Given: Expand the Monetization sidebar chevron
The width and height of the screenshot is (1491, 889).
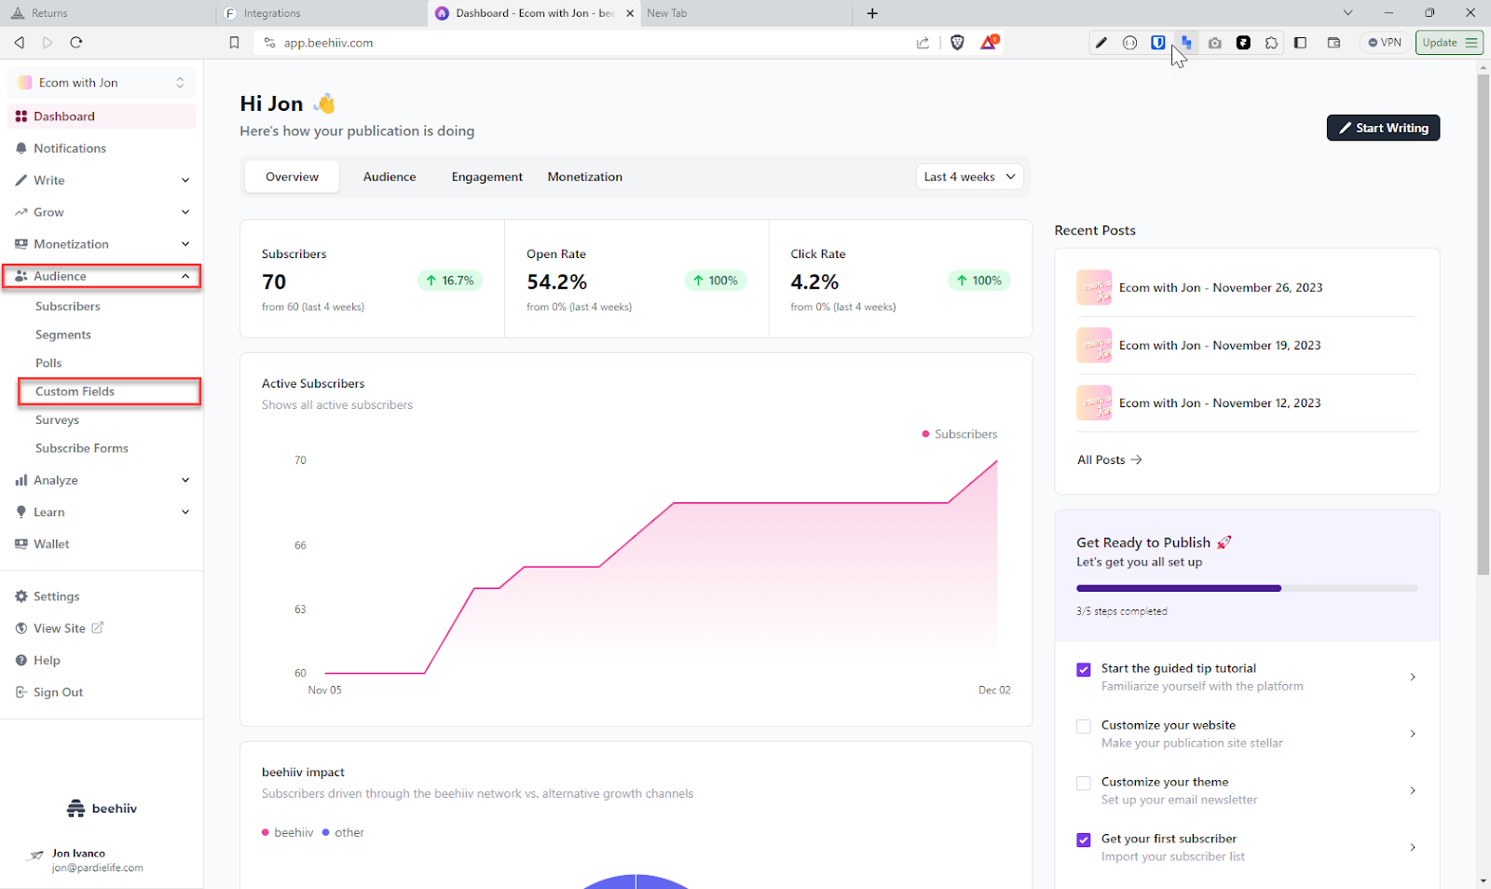Looking at the screenshot, I should click(x=185, y=244).
